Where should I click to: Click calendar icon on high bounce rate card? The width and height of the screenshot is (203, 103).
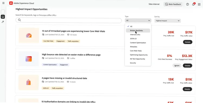[43, 58]
